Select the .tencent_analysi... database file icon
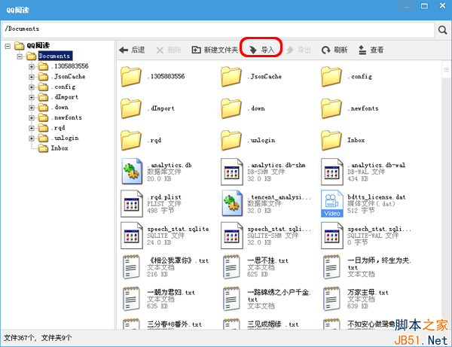 pyautogui.click(x=232, y=203)
